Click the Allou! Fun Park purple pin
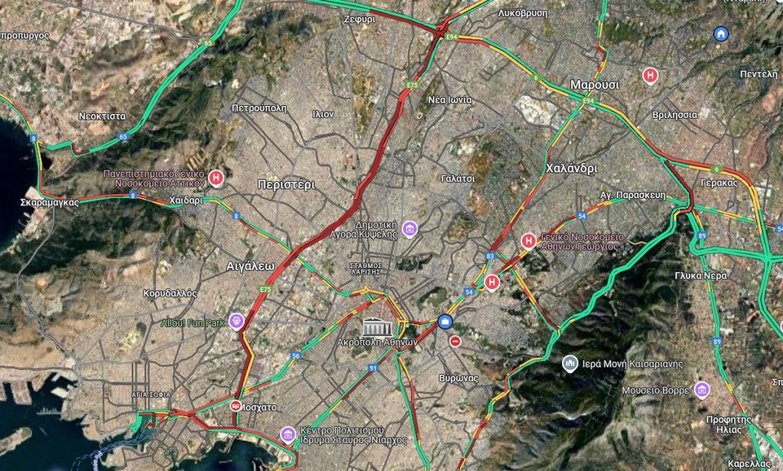783x471 pixels. tap(237, 322)
